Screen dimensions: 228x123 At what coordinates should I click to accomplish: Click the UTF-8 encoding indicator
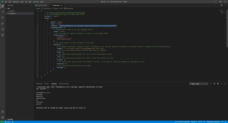200,122
